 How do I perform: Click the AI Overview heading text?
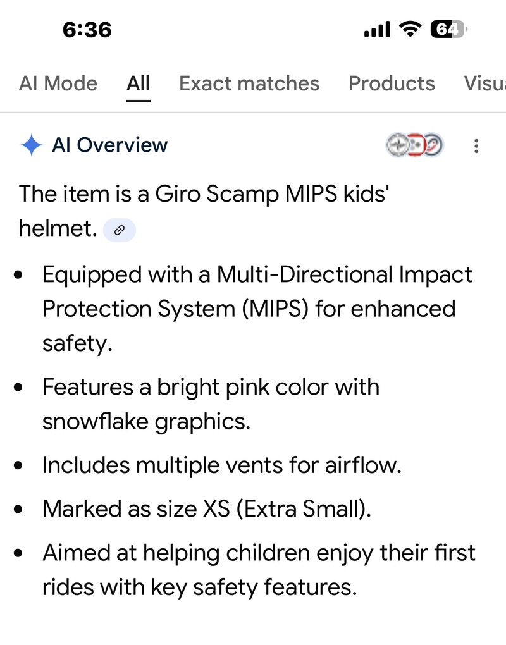[109, 145]
